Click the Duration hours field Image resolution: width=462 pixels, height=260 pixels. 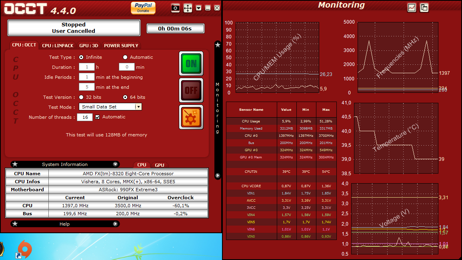(87, 67)
